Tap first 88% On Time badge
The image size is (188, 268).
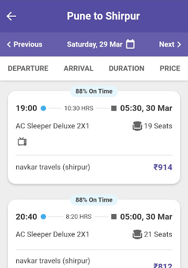[94, 91]
